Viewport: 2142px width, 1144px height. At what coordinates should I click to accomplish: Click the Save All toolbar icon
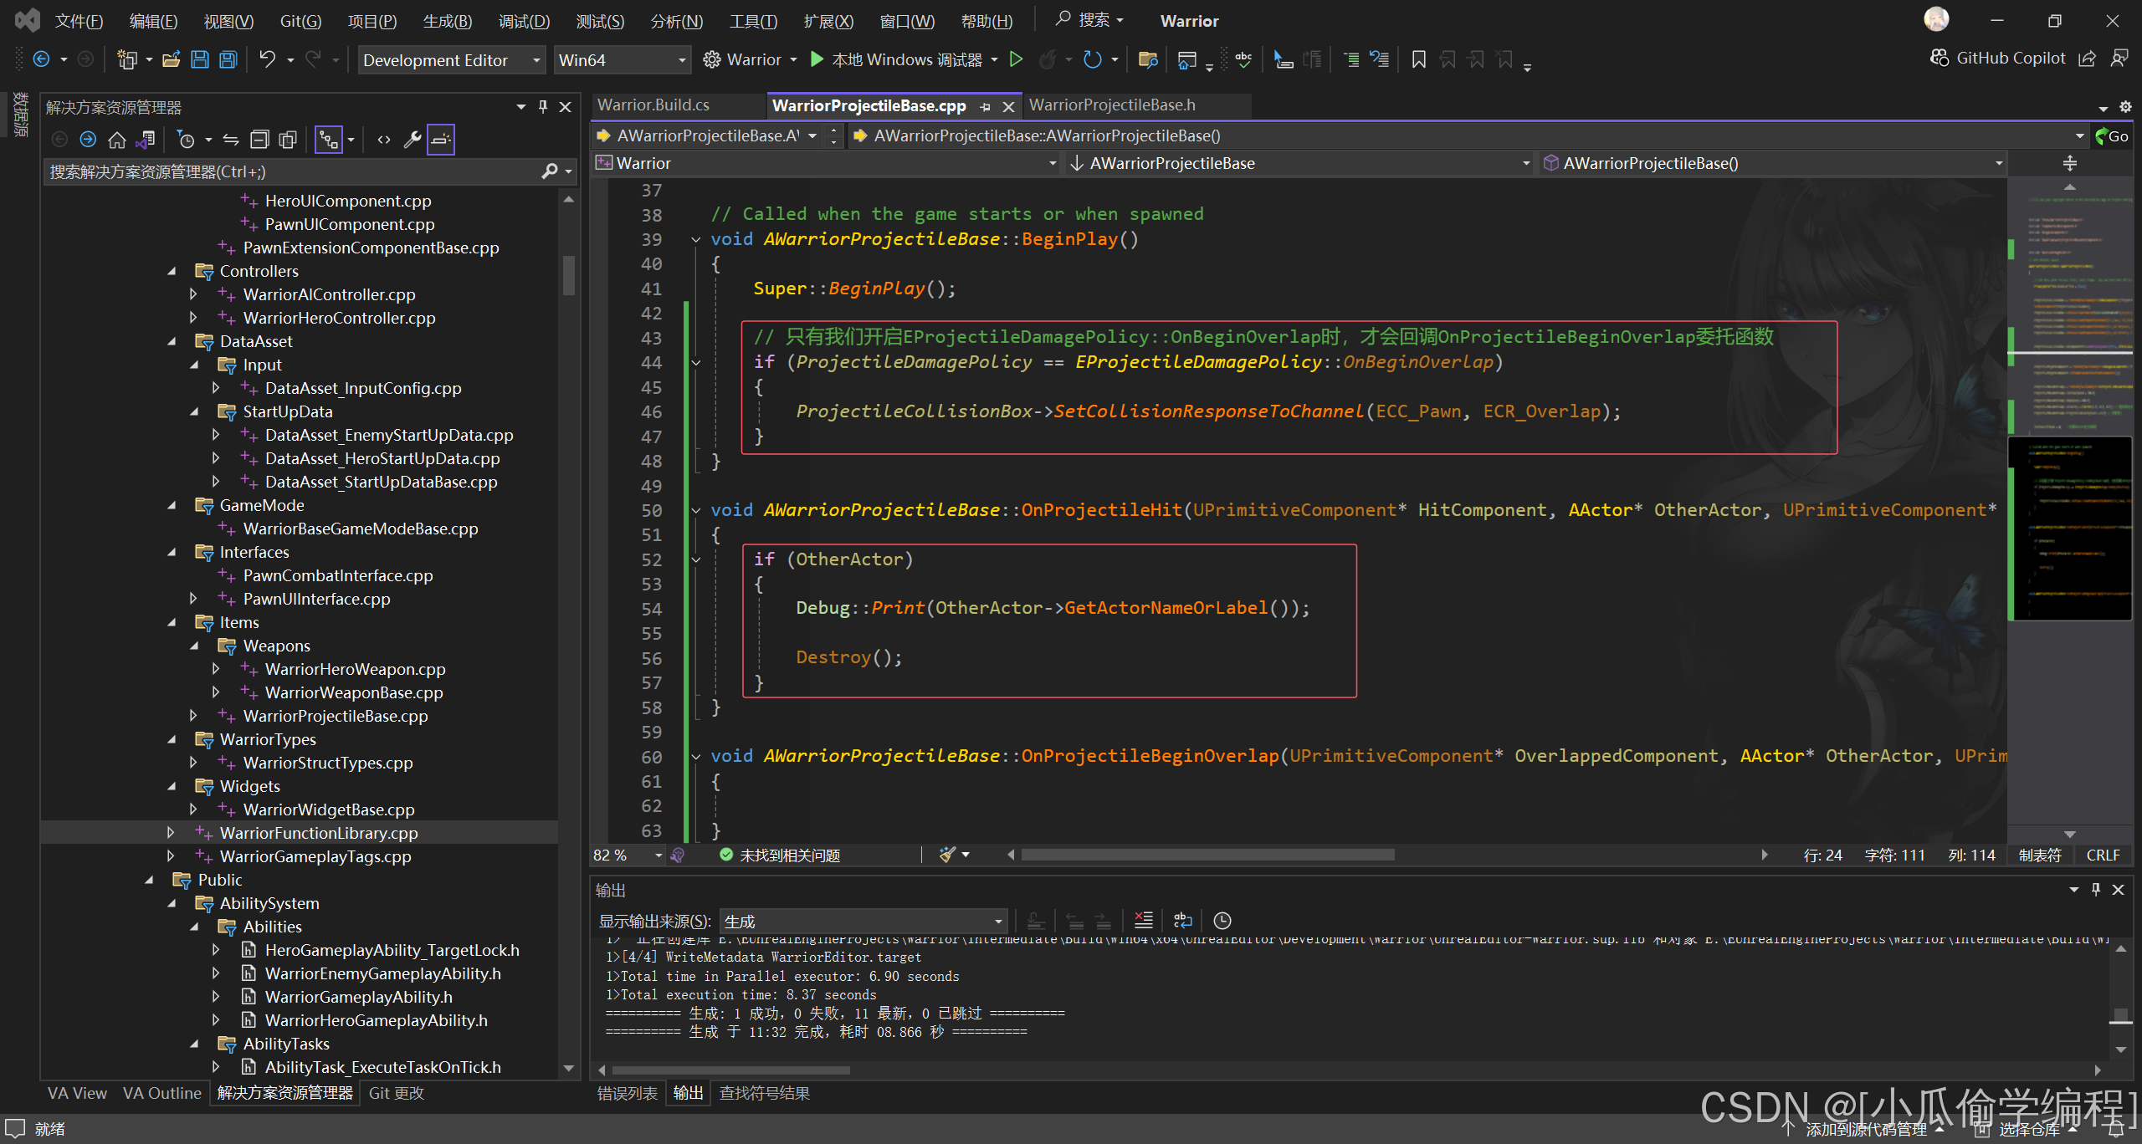pos(228,59)
